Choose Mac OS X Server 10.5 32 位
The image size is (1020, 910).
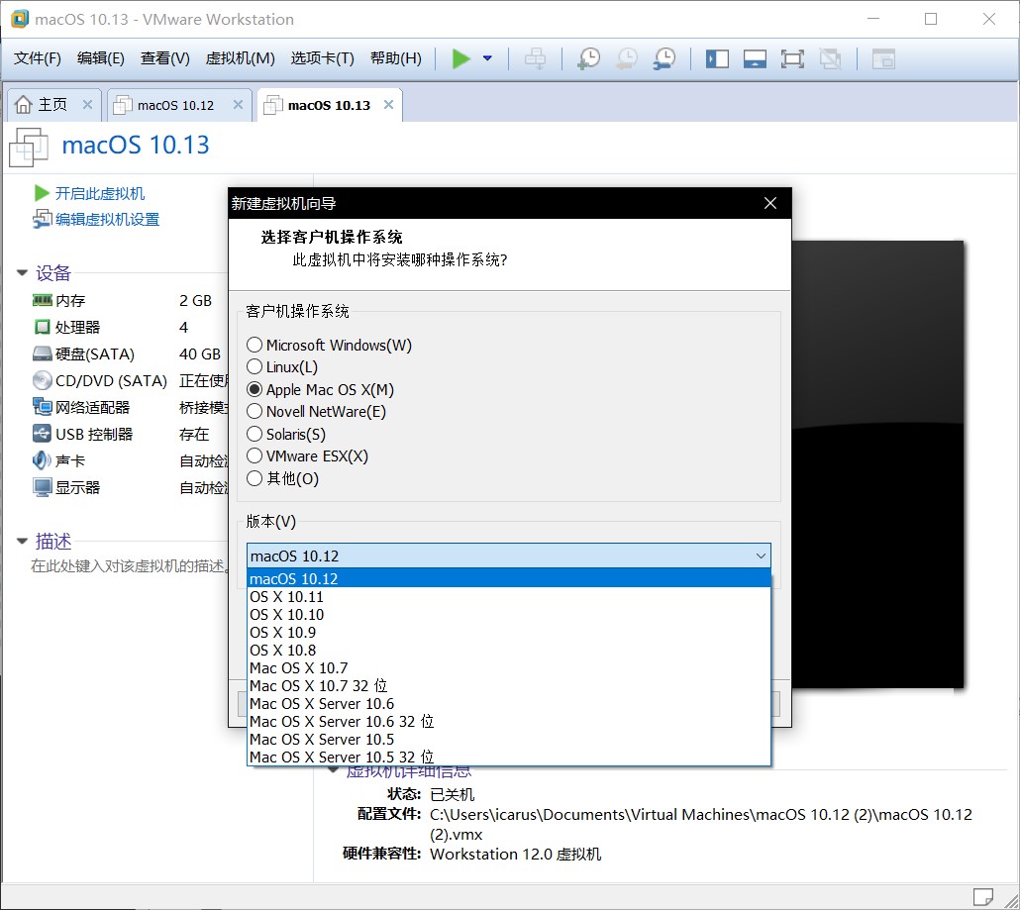(x=509, y=757)
